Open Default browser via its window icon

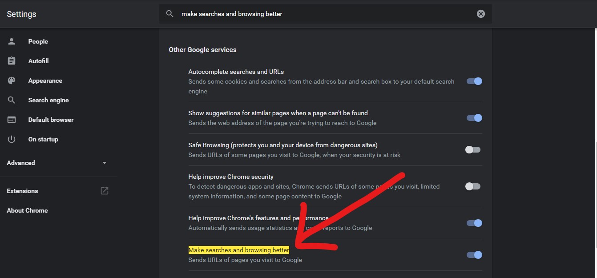coord(12,120)
